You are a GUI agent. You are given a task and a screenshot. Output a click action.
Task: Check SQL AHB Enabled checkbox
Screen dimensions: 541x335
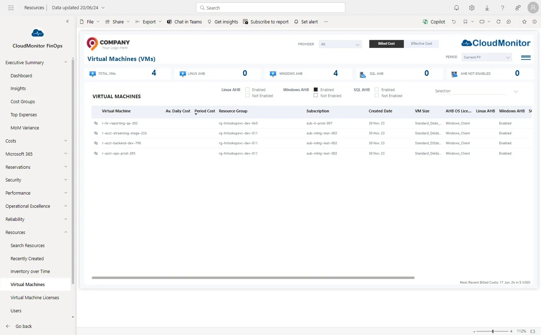click(377, 90)
